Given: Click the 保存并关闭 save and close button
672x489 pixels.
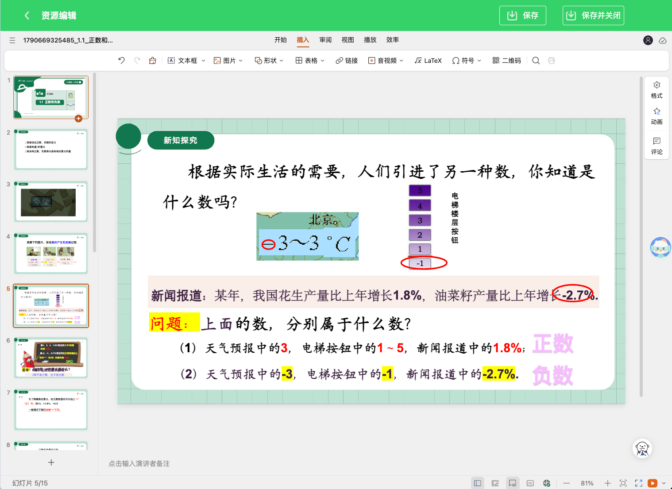Looking at the screenshot, I should click(x=594, y=15).
